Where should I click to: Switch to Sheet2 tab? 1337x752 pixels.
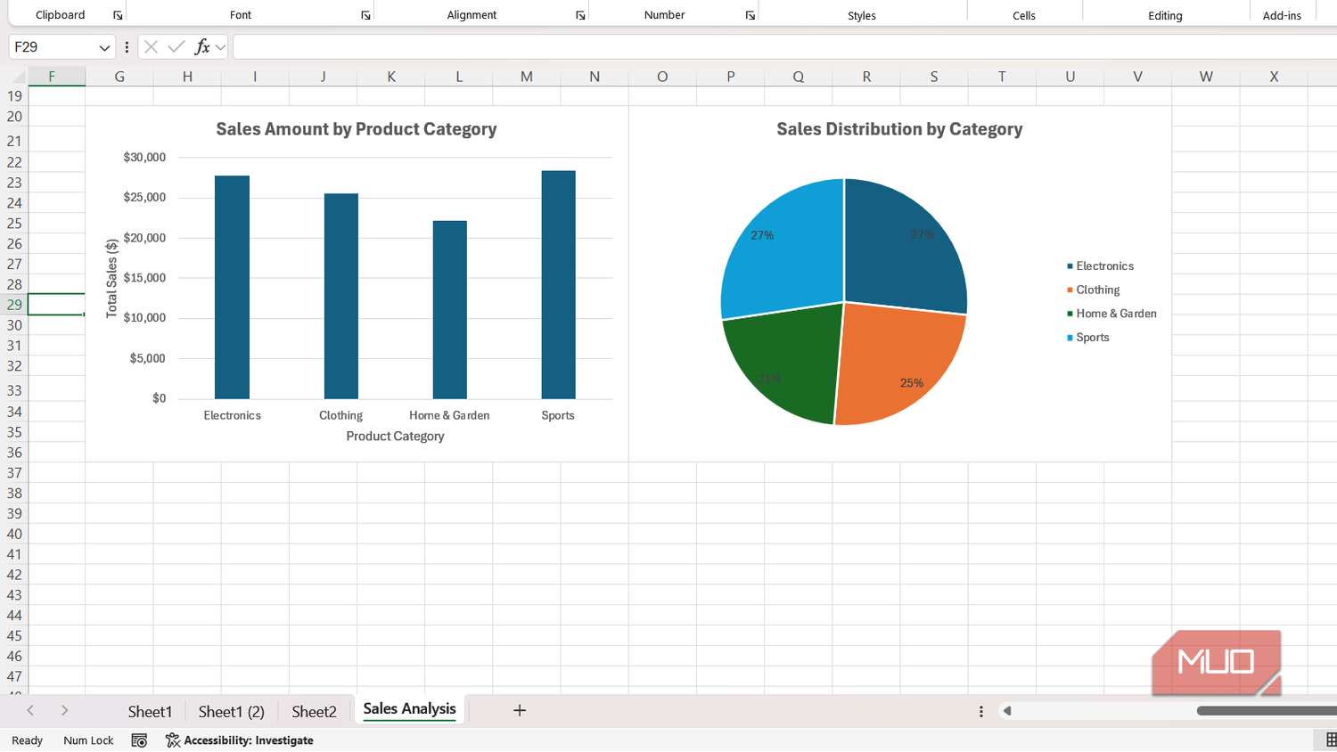pyautogui.click(x=315, y=711)
